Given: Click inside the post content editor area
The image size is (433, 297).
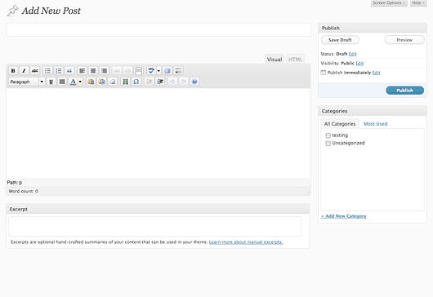Looking at the screenshot, I should tap(158, 133).
